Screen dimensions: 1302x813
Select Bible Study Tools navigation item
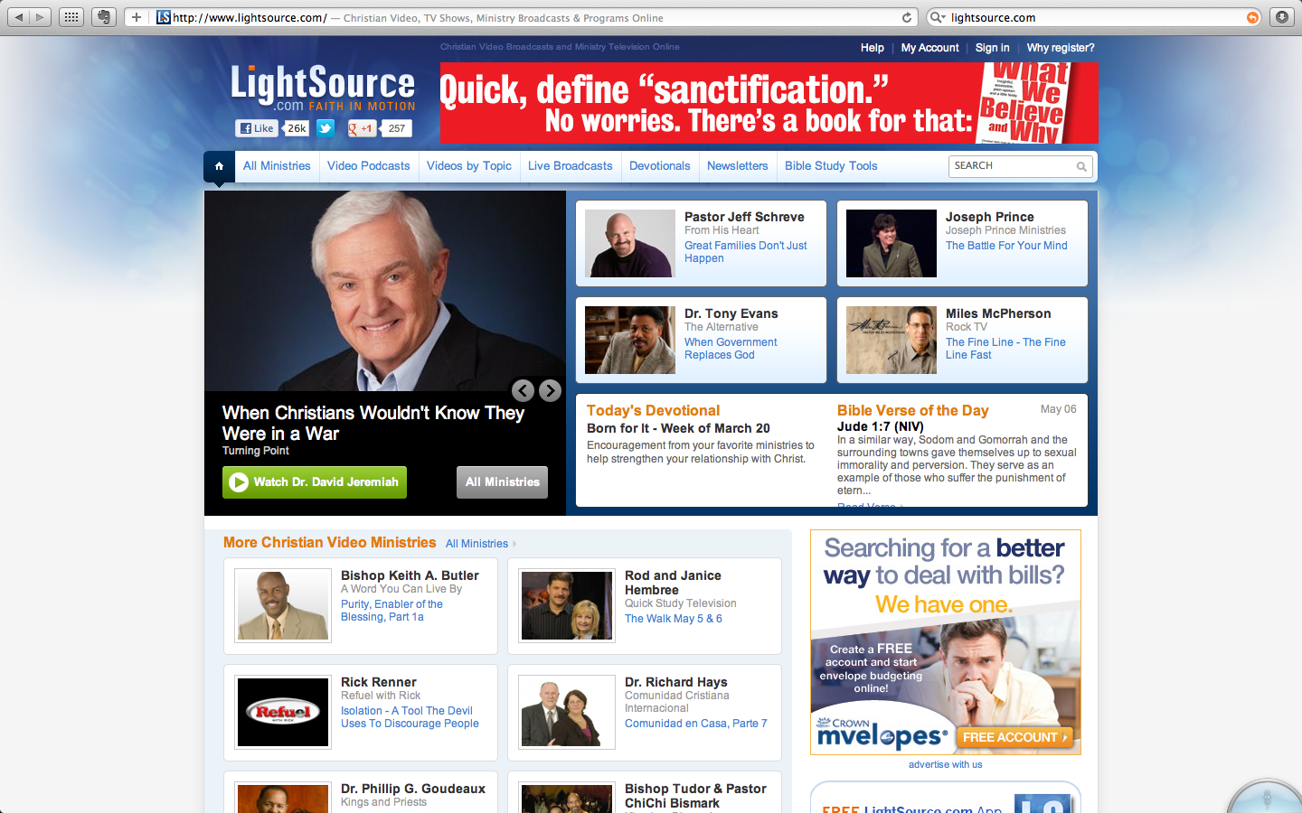[830, 166]
